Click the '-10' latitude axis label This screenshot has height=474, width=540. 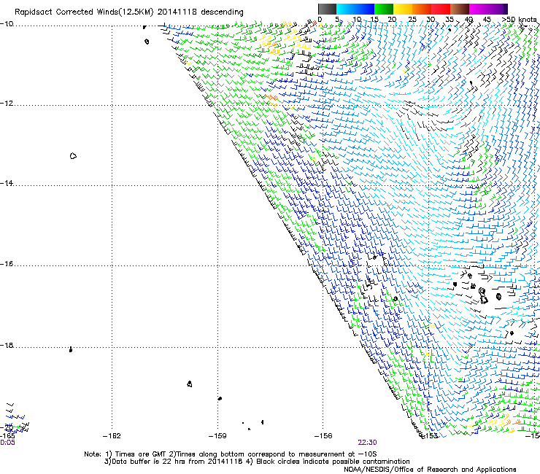[x=7, y=24]
